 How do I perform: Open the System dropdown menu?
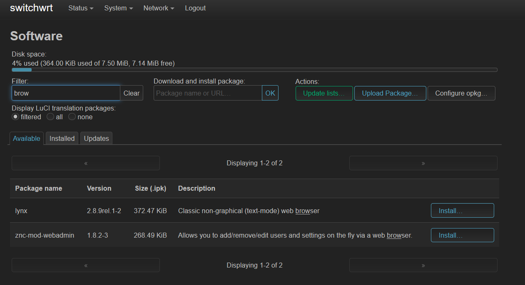(x=118, y=8)
